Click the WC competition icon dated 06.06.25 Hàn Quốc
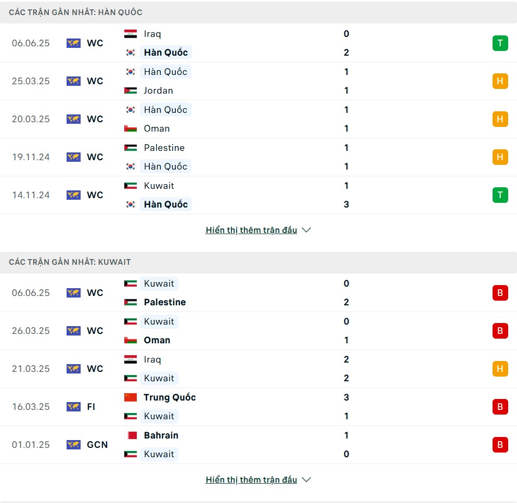The height and width of the screenshot is (503, 517). click(73, 43)
